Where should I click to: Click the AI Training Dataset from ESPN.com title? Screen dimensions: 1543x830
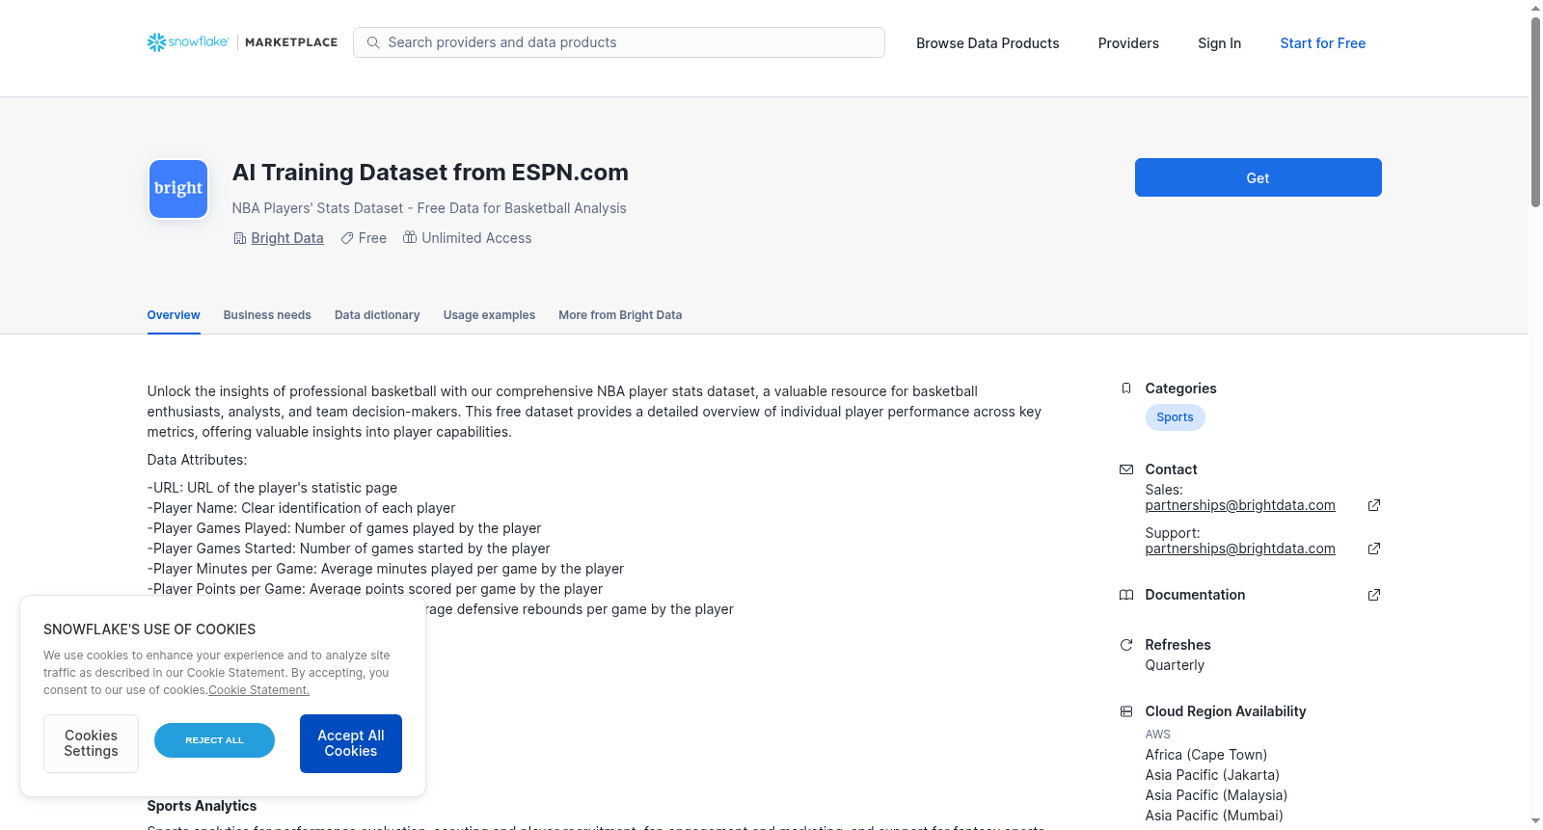click(430, 173)
